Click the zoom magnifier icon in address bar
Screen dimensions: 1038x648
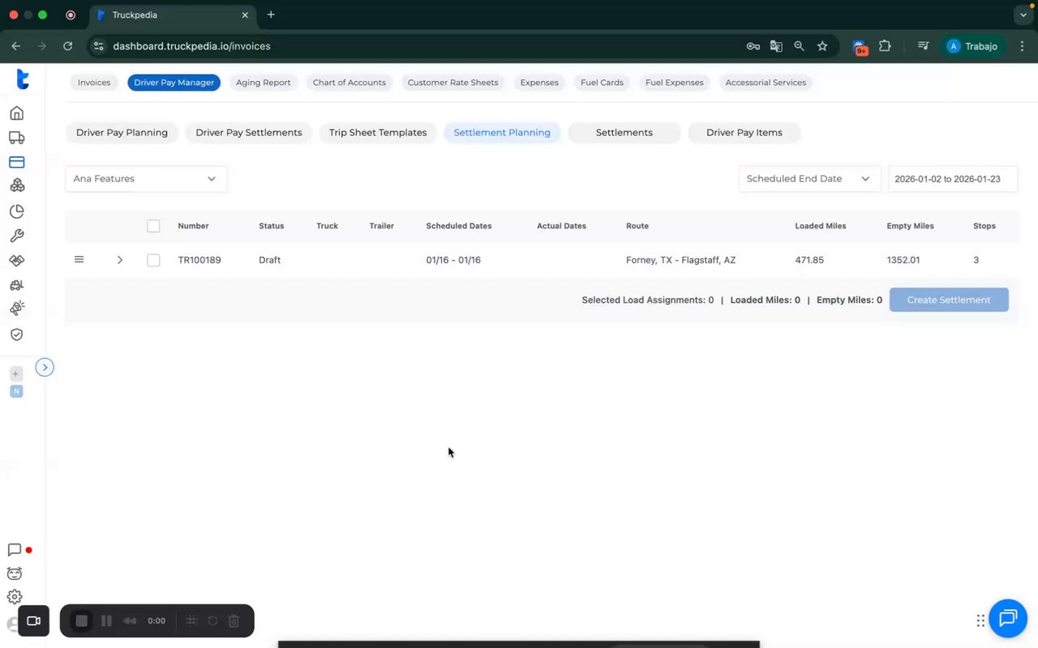pyautogui.click(x=799, y=46)
